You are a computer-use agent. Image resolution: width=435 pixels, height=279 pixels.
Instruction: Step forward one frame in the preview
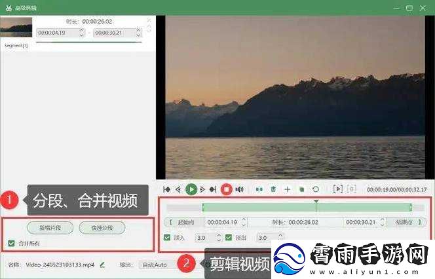tap(202, 189)
